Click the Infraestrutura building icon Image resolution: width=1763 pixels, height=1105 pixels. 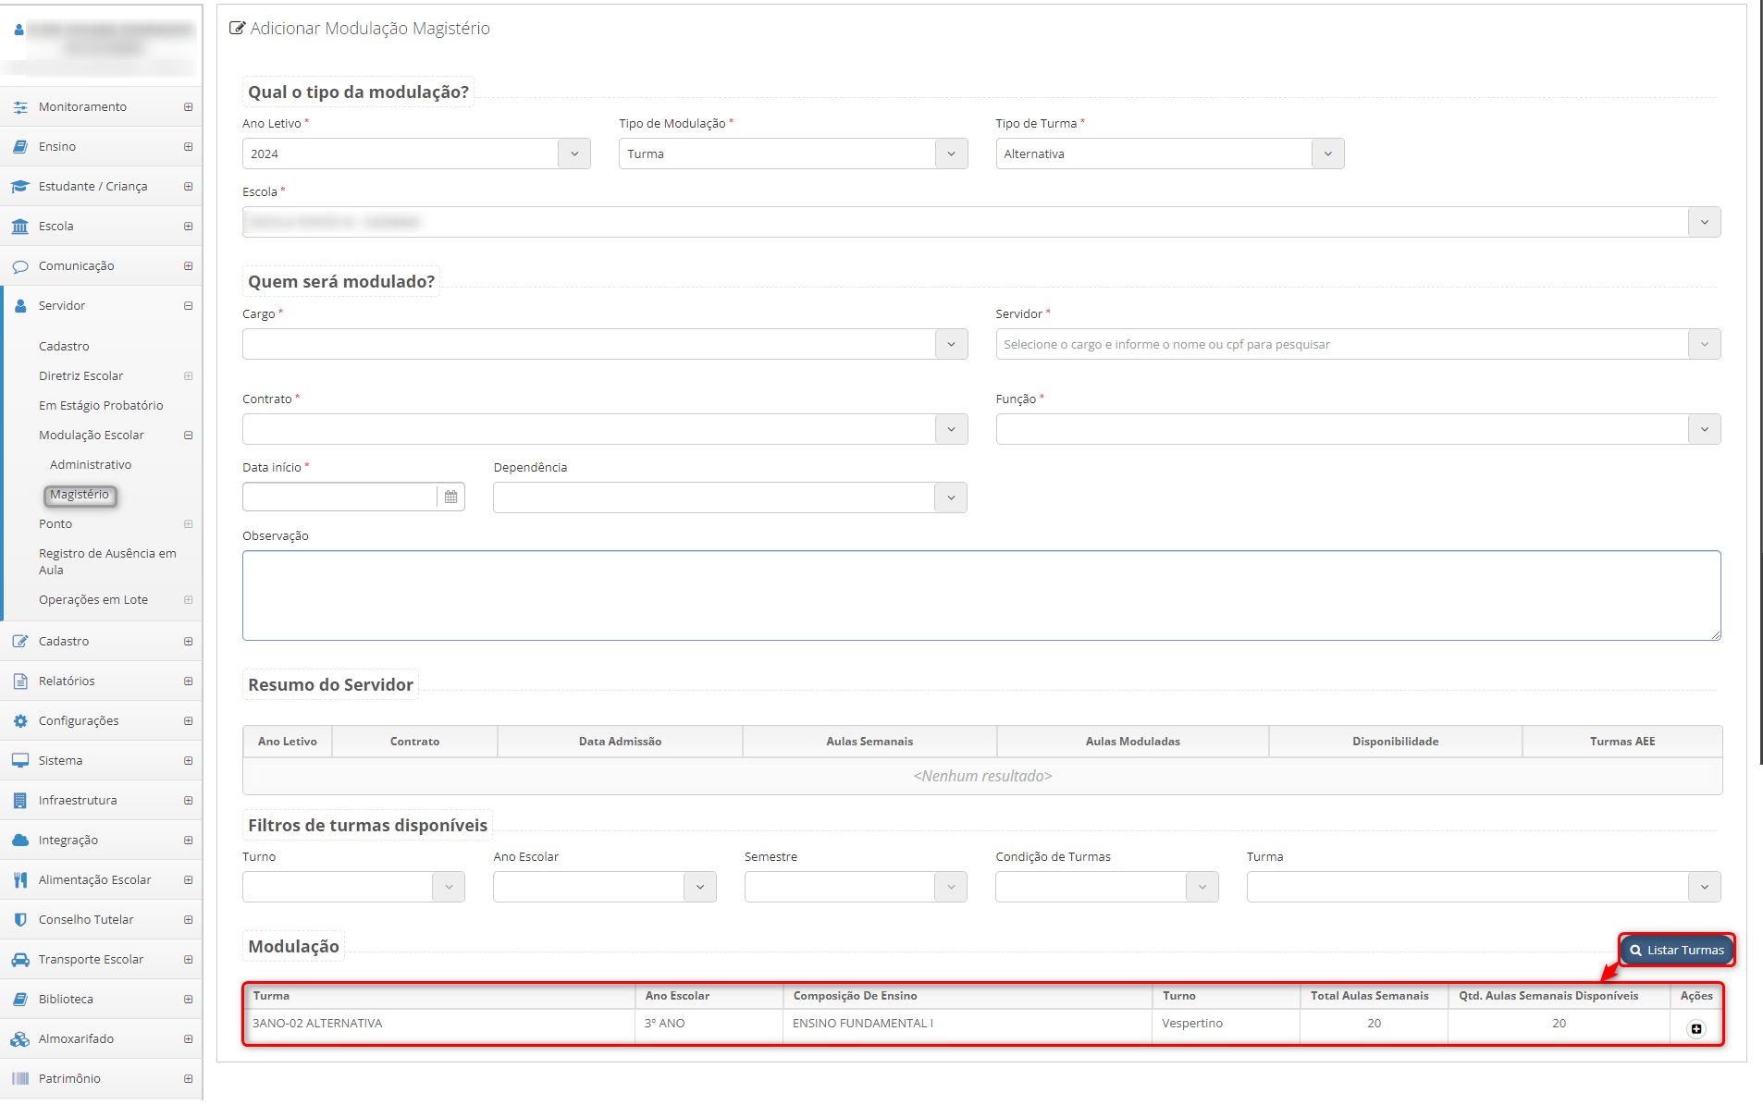pos(20,801)
